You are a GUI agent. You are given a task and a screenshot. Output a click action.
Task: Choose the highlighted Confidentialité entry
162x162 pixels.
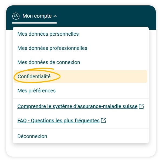pyautogui.click(x=34, y=76)
